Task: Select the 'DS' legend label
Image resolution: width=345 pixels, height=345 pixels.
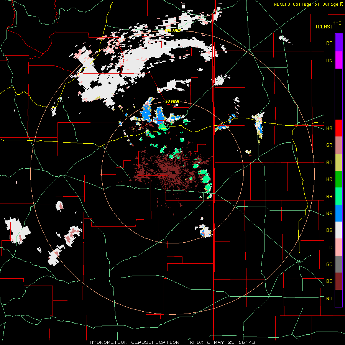Action: tap(329, 230)
